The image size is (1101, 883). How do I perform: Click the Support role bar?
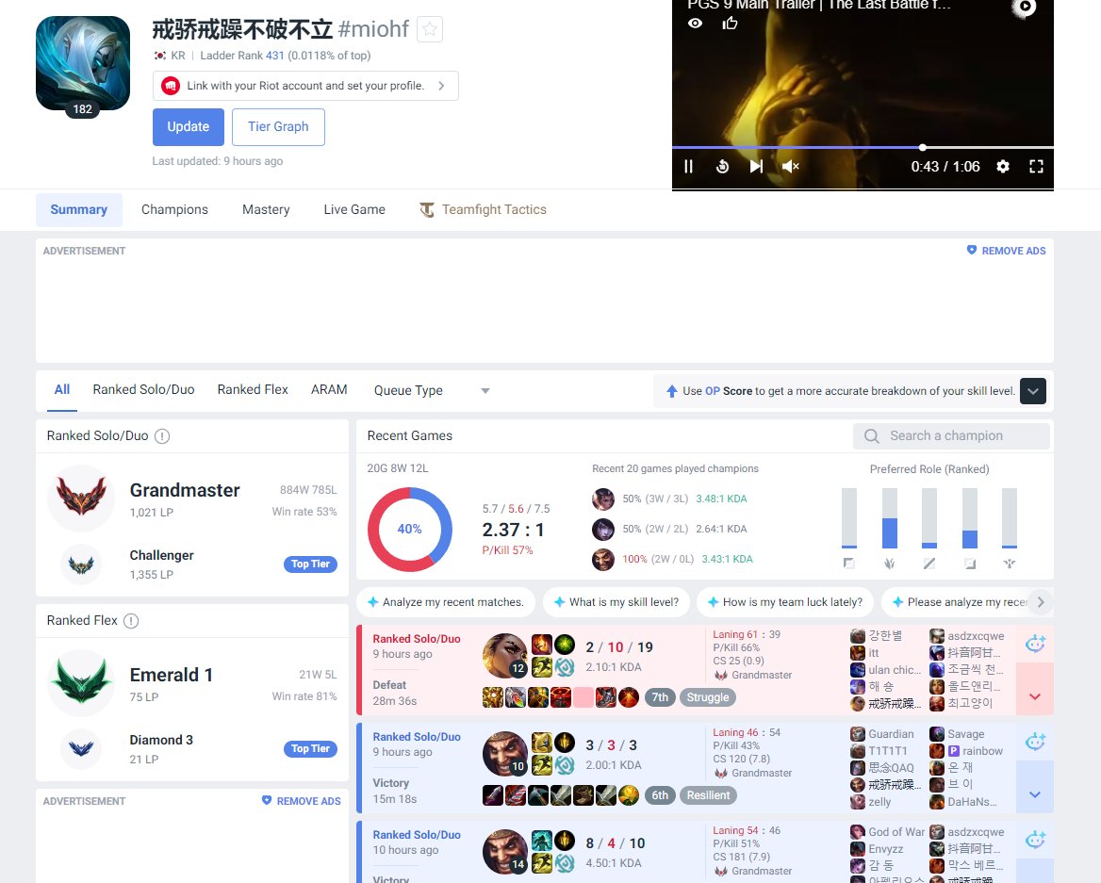coord(1009,518)
